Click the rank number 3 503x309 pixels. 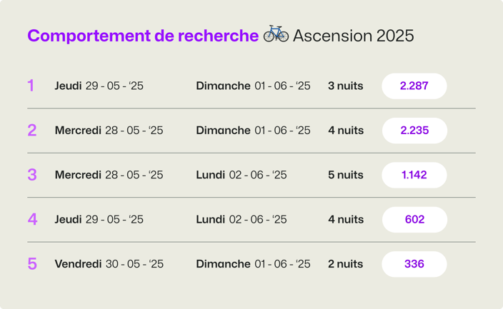point(32,175)
